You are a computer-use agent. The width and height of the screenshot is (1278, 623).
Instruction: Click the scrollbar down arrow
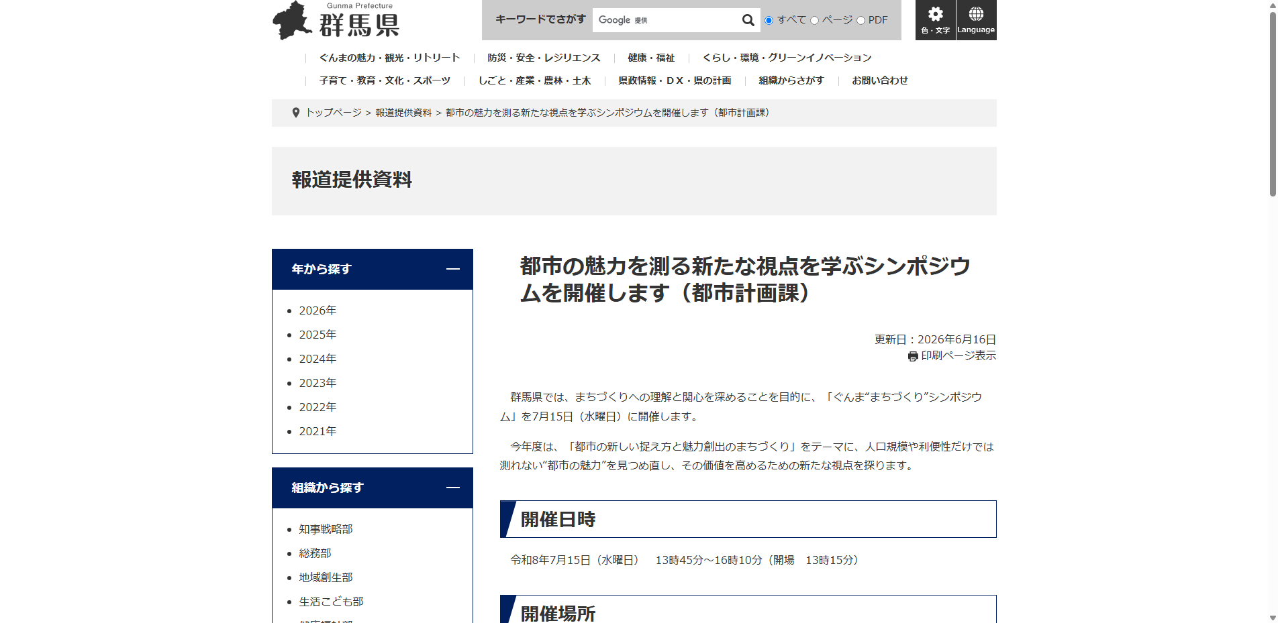pyautogui.click(x=1272, y=618)
